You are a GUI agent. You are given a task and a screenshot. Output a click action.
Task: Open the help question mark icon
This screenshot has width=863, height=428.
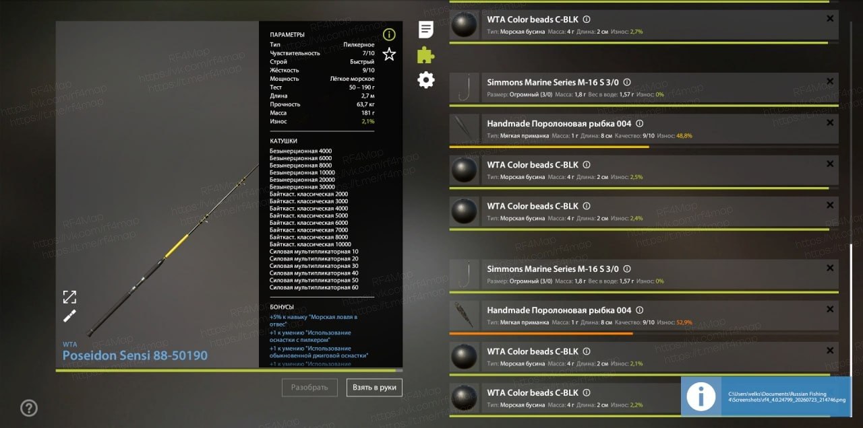pos(29,408)
